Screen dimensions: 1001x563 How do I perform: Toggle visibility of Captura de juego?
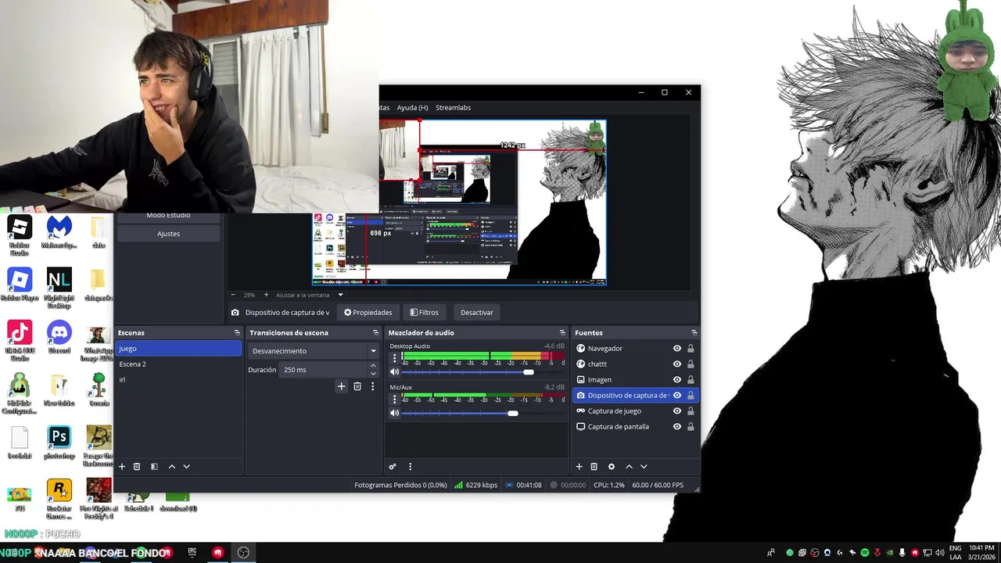point(677,411)
